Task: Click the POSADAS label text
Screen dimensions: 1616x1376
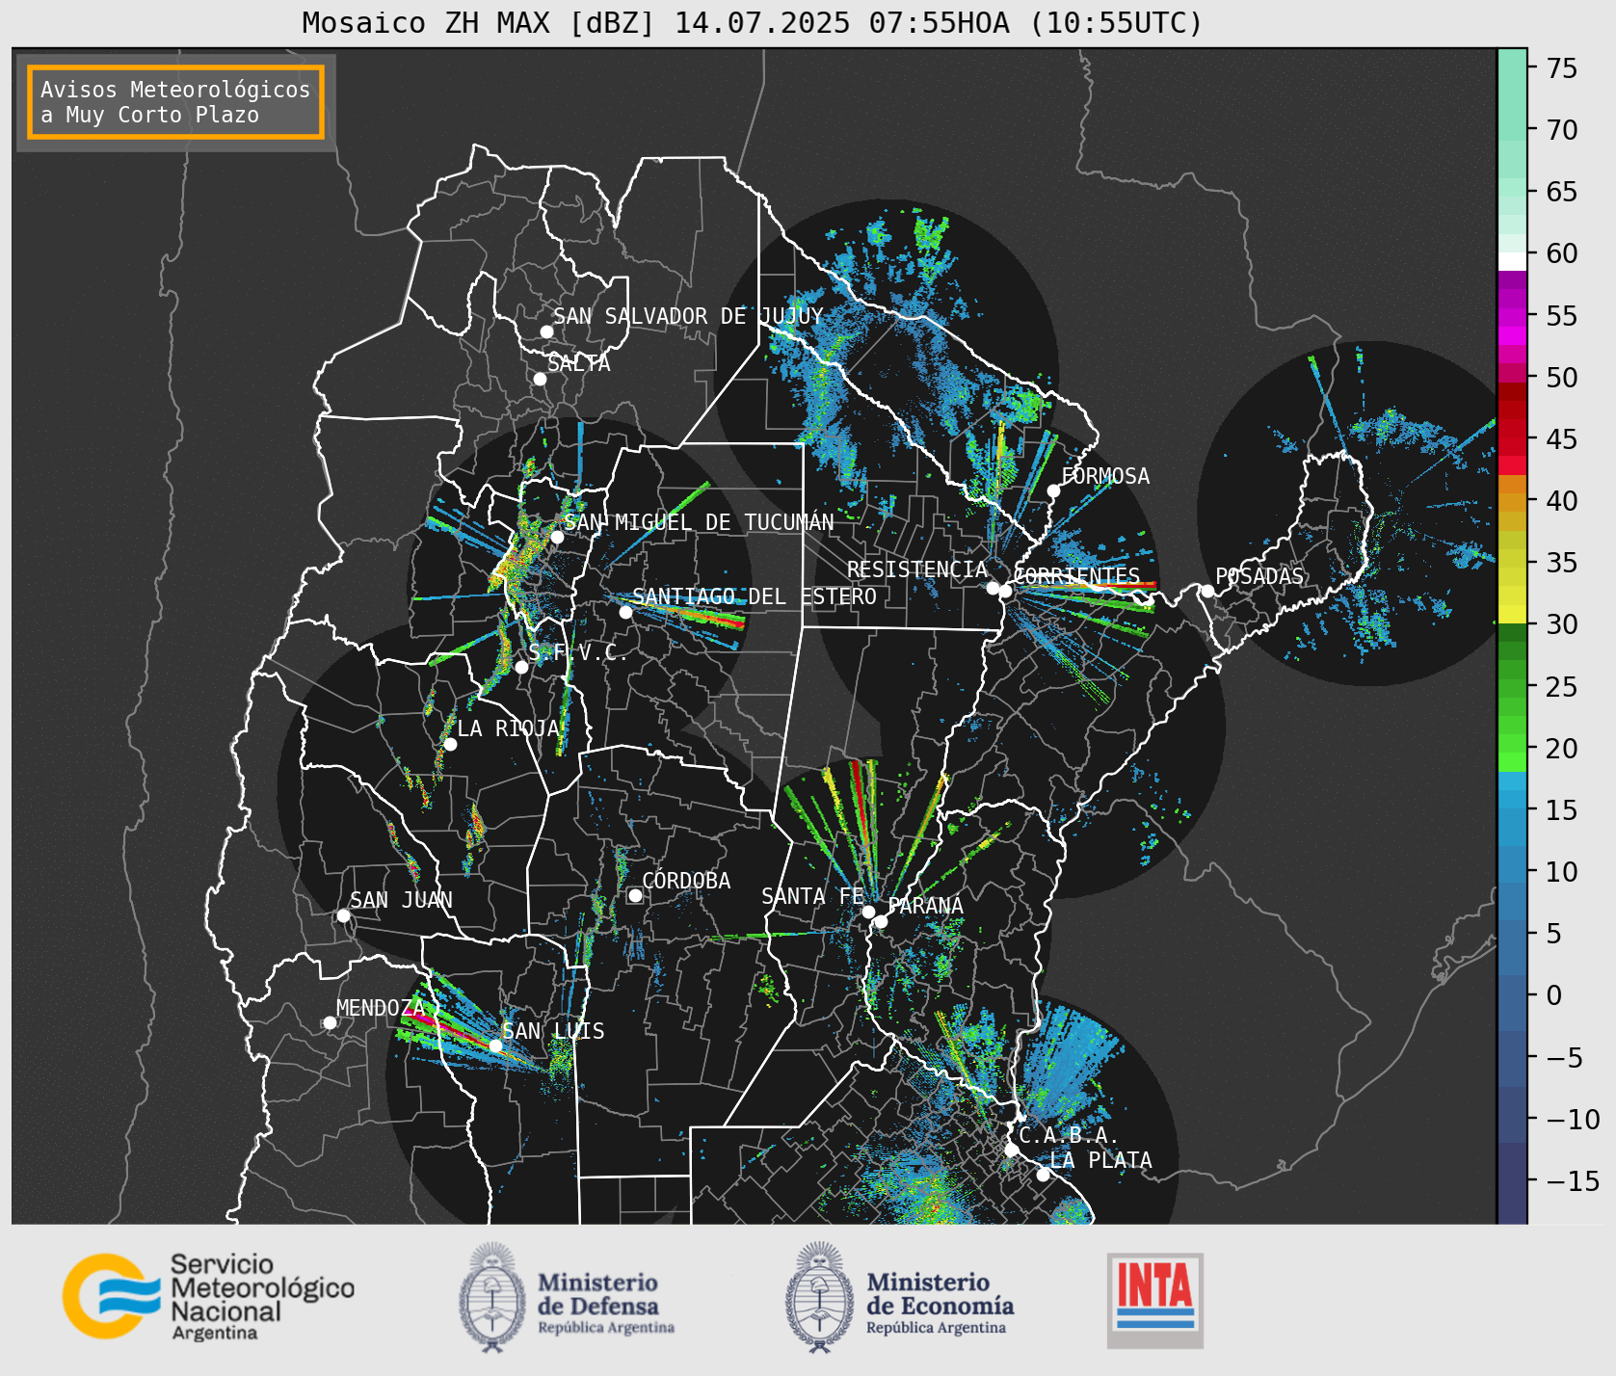Action: pyautogui.click(x=1259, y=576)
